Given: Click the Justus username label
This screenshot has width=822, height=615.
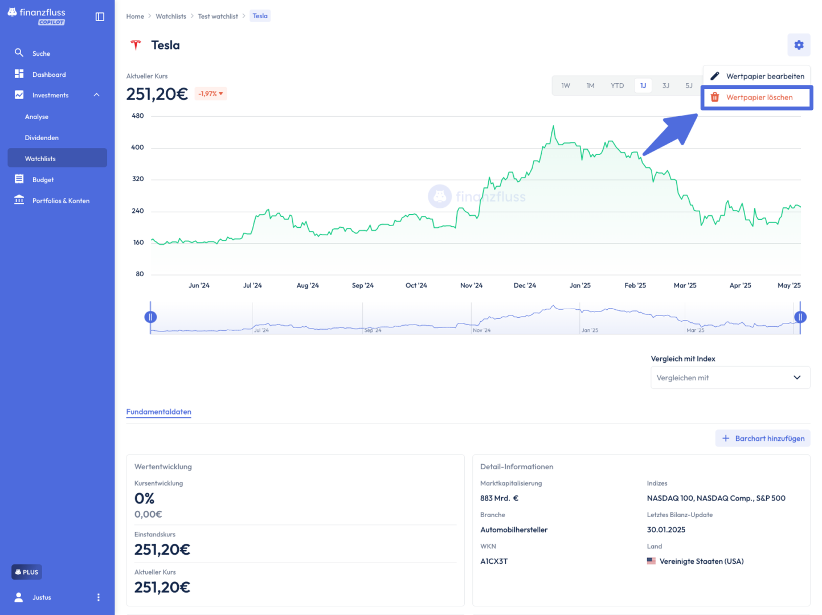Looking at the screenshot, I should tap(42, 597).
